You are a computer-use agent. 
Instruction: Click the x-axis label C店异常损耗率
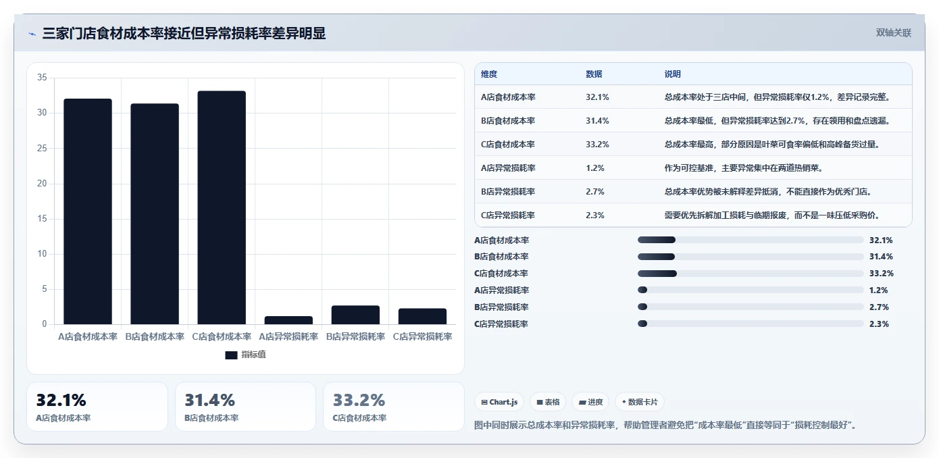(423, 336)
